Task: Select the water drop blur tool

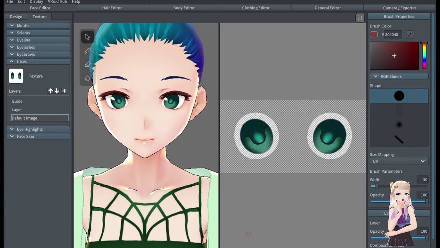Action: pyautogui.click(x=87, y=78)
